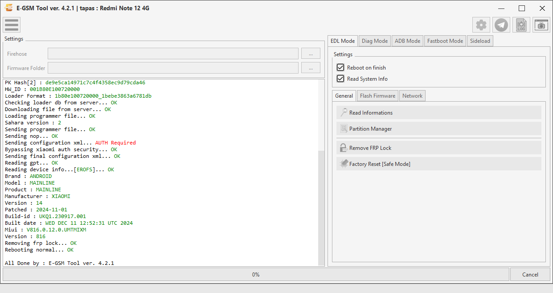Switch to the Sideload tab
This screenshot has width=553, height=293.
(480, 41)
